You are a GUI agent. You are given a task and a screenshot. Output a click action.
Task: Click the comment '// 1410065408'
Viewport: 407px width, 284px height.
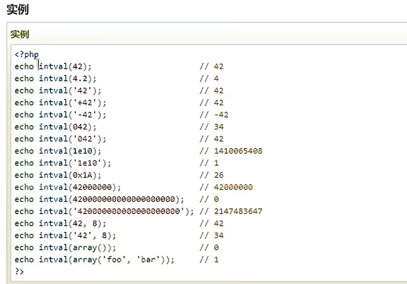tap(231, 151)
